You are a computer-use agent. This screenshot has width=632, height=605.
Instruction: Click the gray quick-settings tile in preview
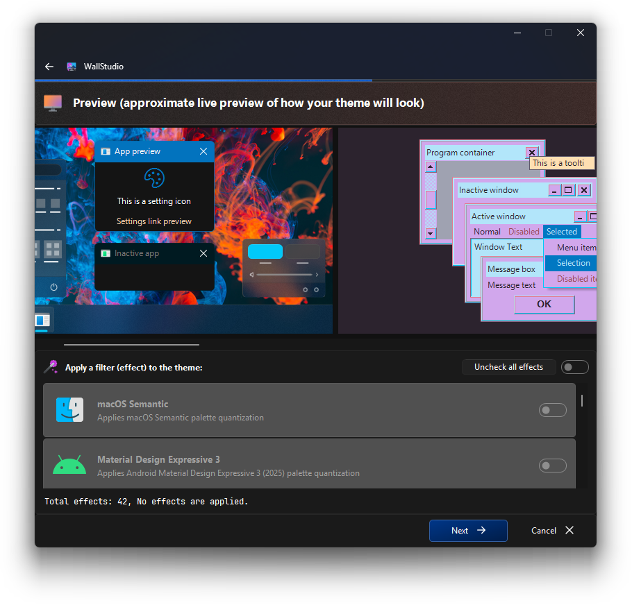point(303,252)
